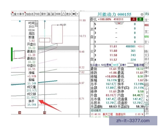This screenshot has height=128, width=160.
Task: Click the 7.82 crosshair price label on axis
Action: click(x=82, y=72)
